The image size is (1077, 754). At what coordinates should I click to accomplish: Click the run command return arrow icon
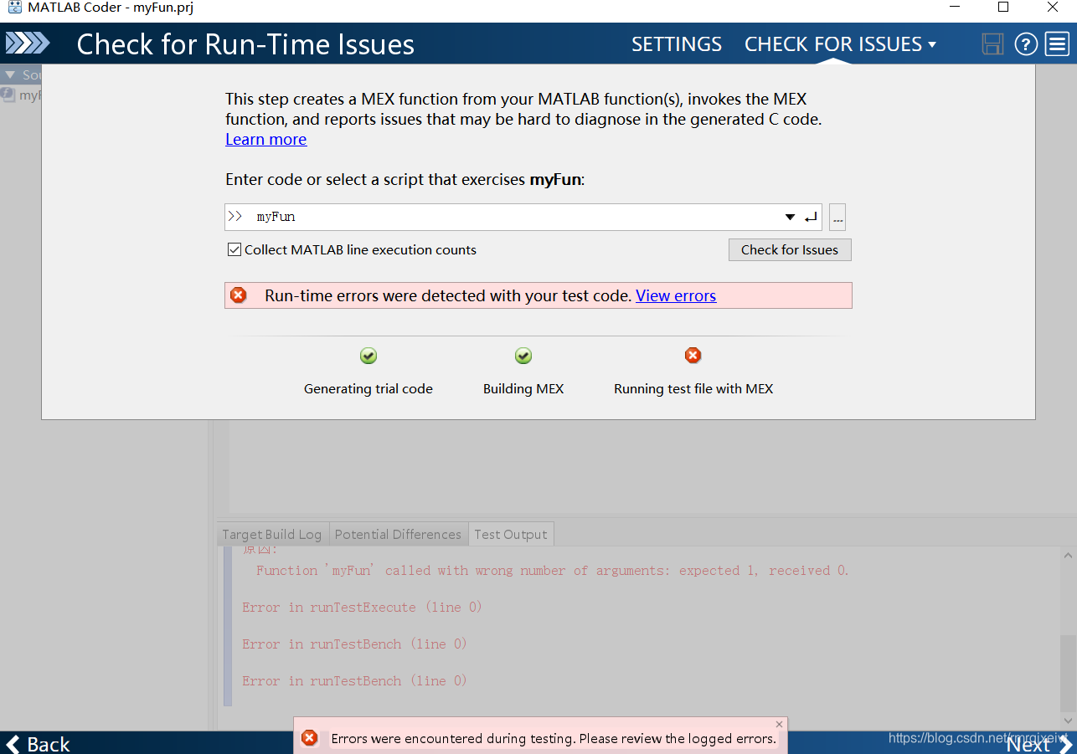click(811, 218)
